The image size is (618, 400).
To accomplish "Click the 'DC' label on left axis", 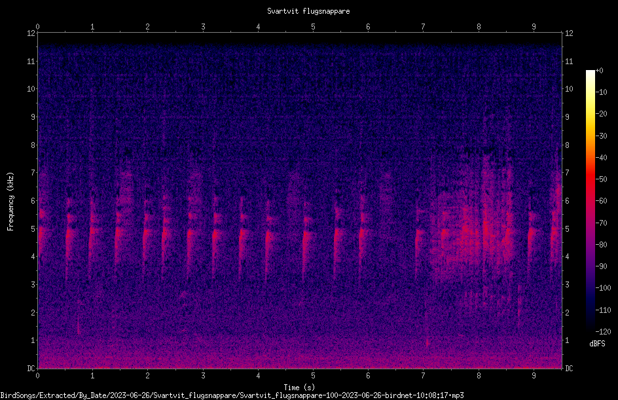I will 31,368.
